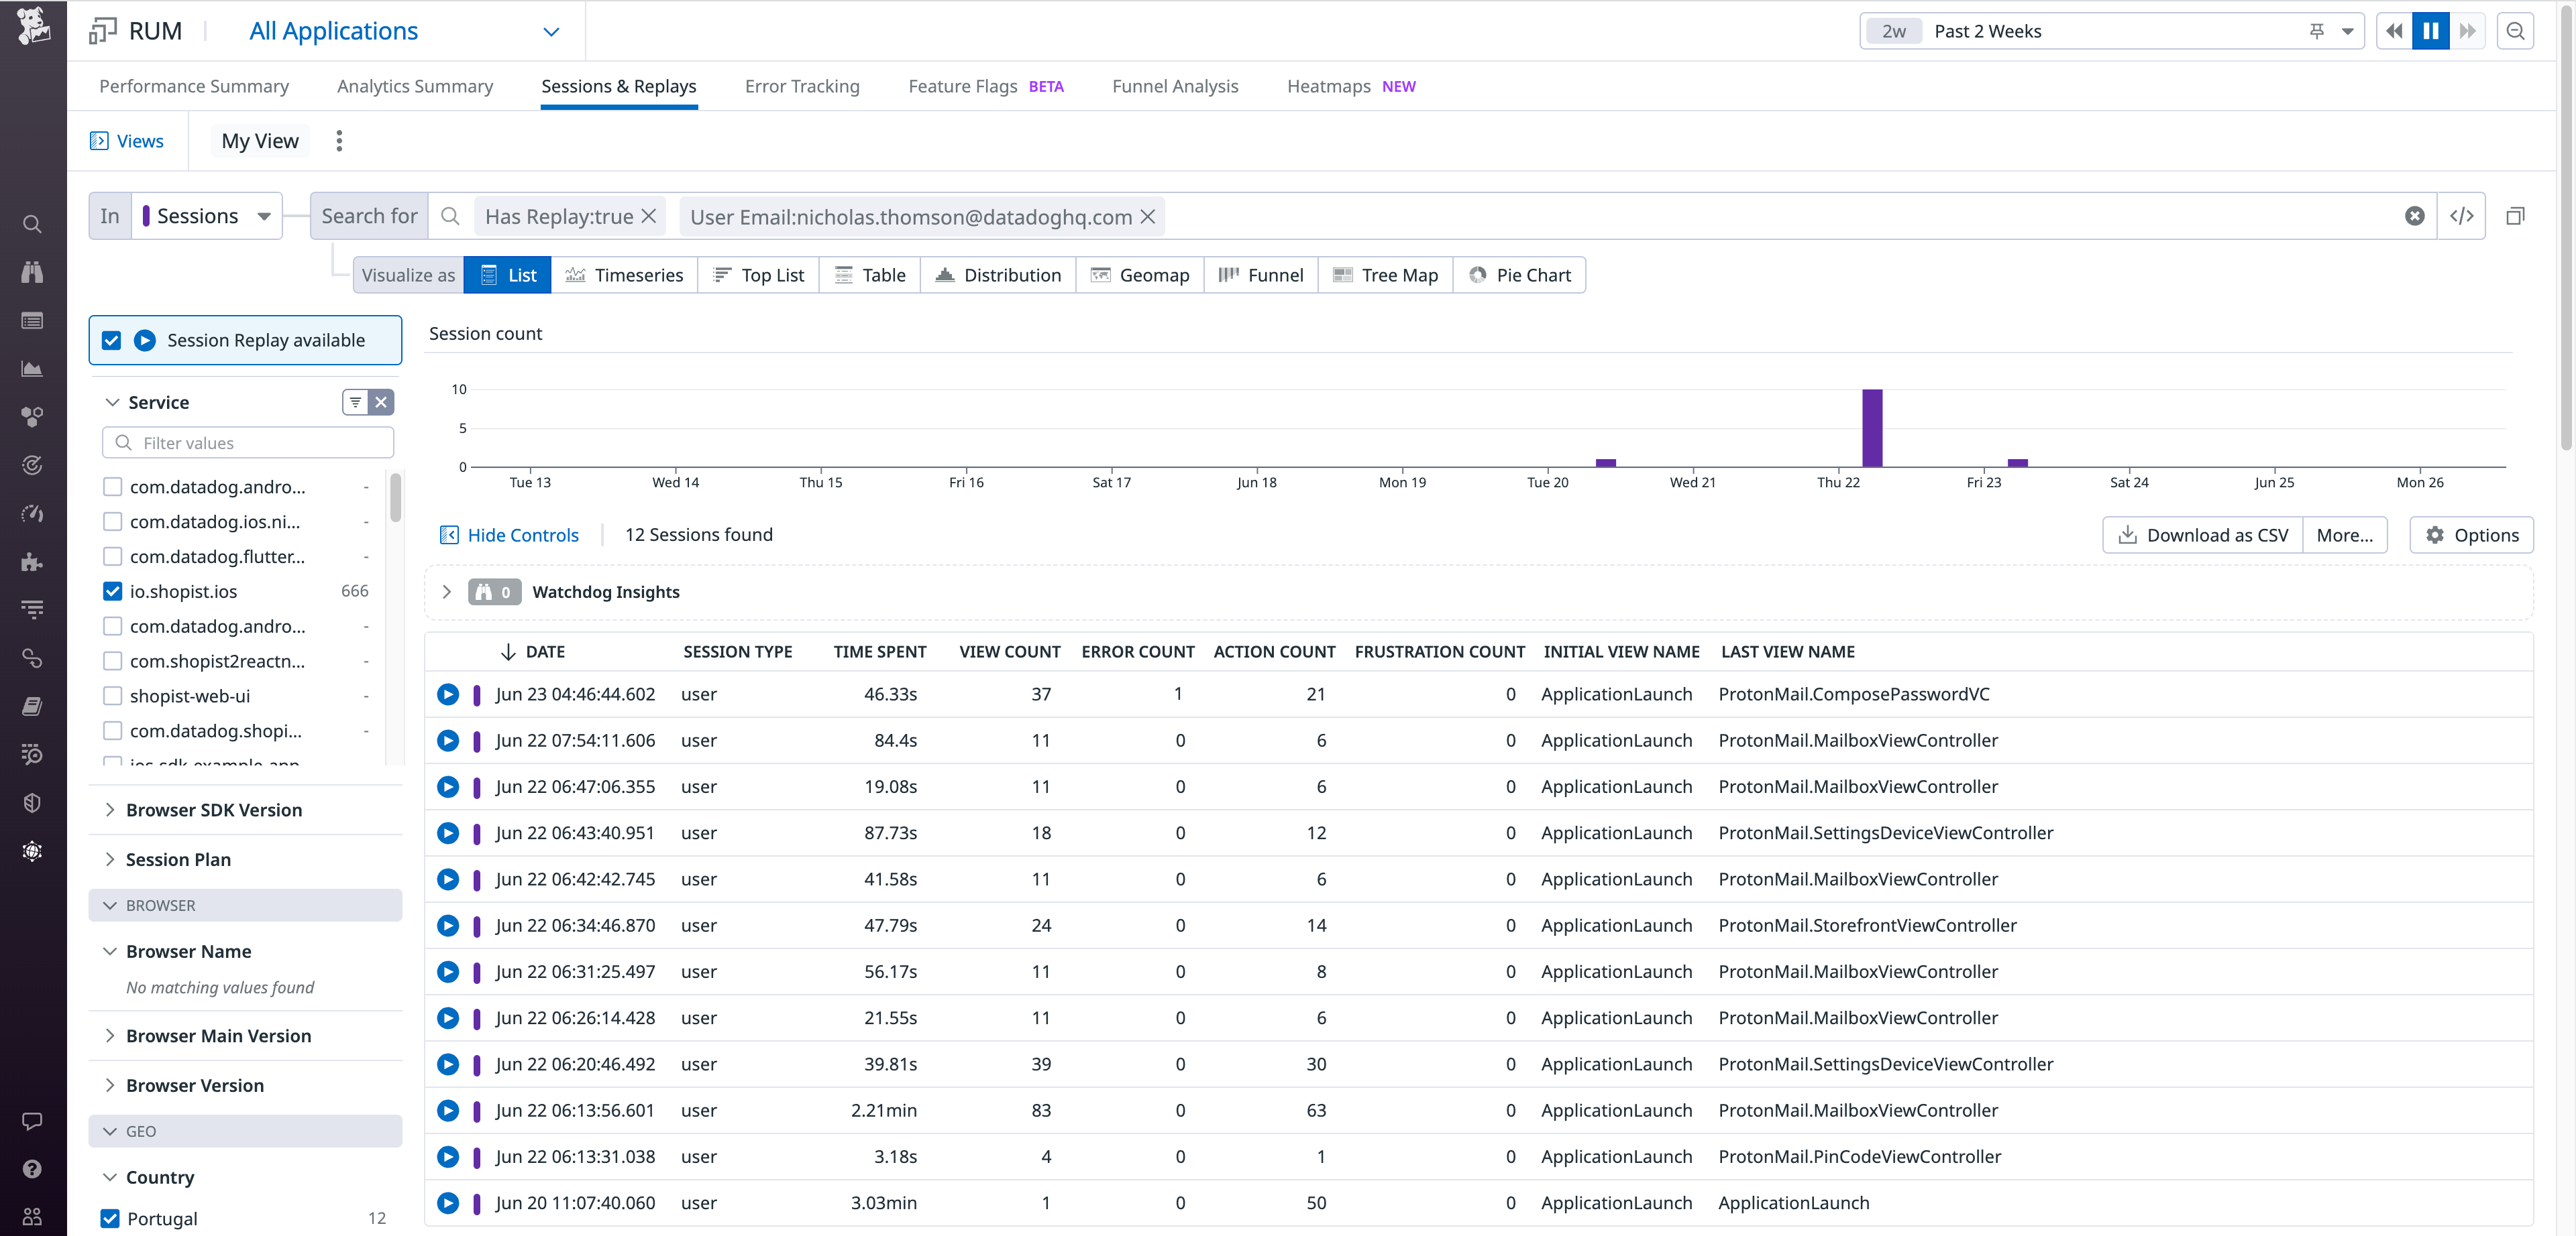Remove the Has Replay:true search filter
The height and width of the screenshot is (1236, 2576).
pyautogui.click(x=649, y=216)
